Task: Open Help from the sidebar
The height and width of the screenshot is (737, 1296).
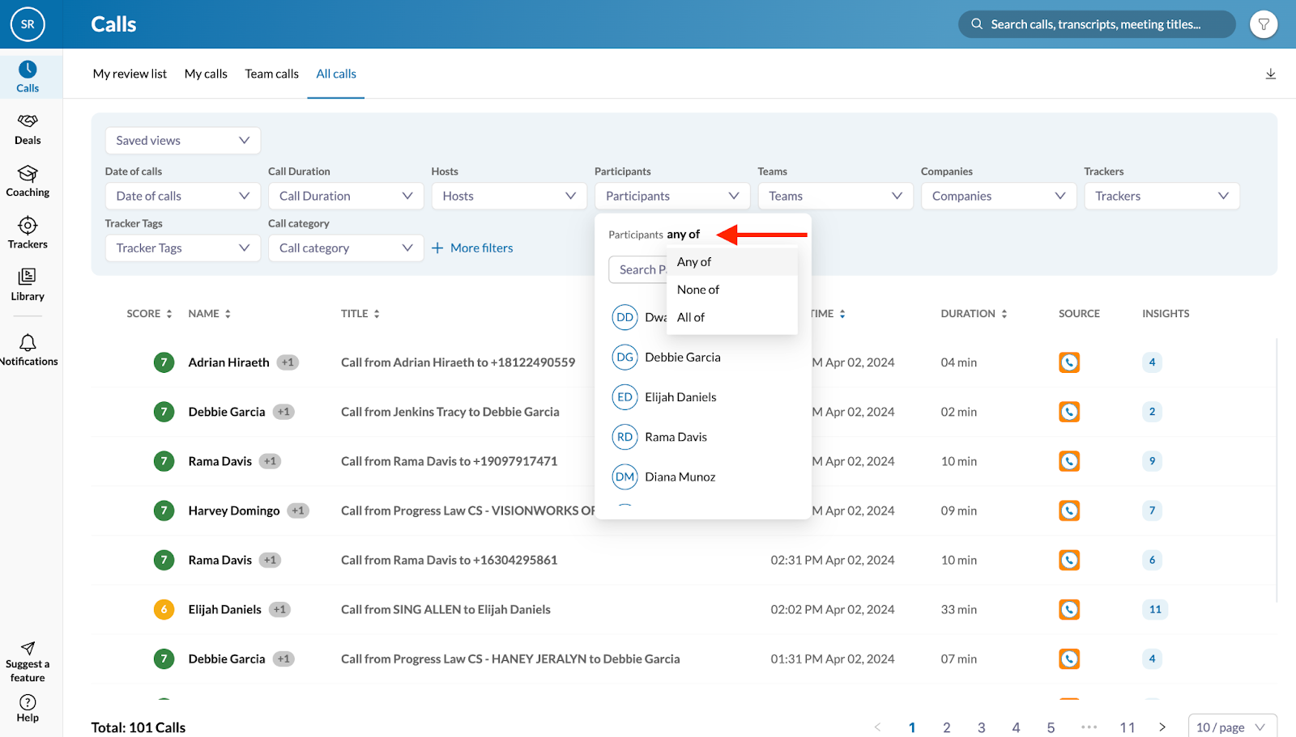Action: click(28, 709)
